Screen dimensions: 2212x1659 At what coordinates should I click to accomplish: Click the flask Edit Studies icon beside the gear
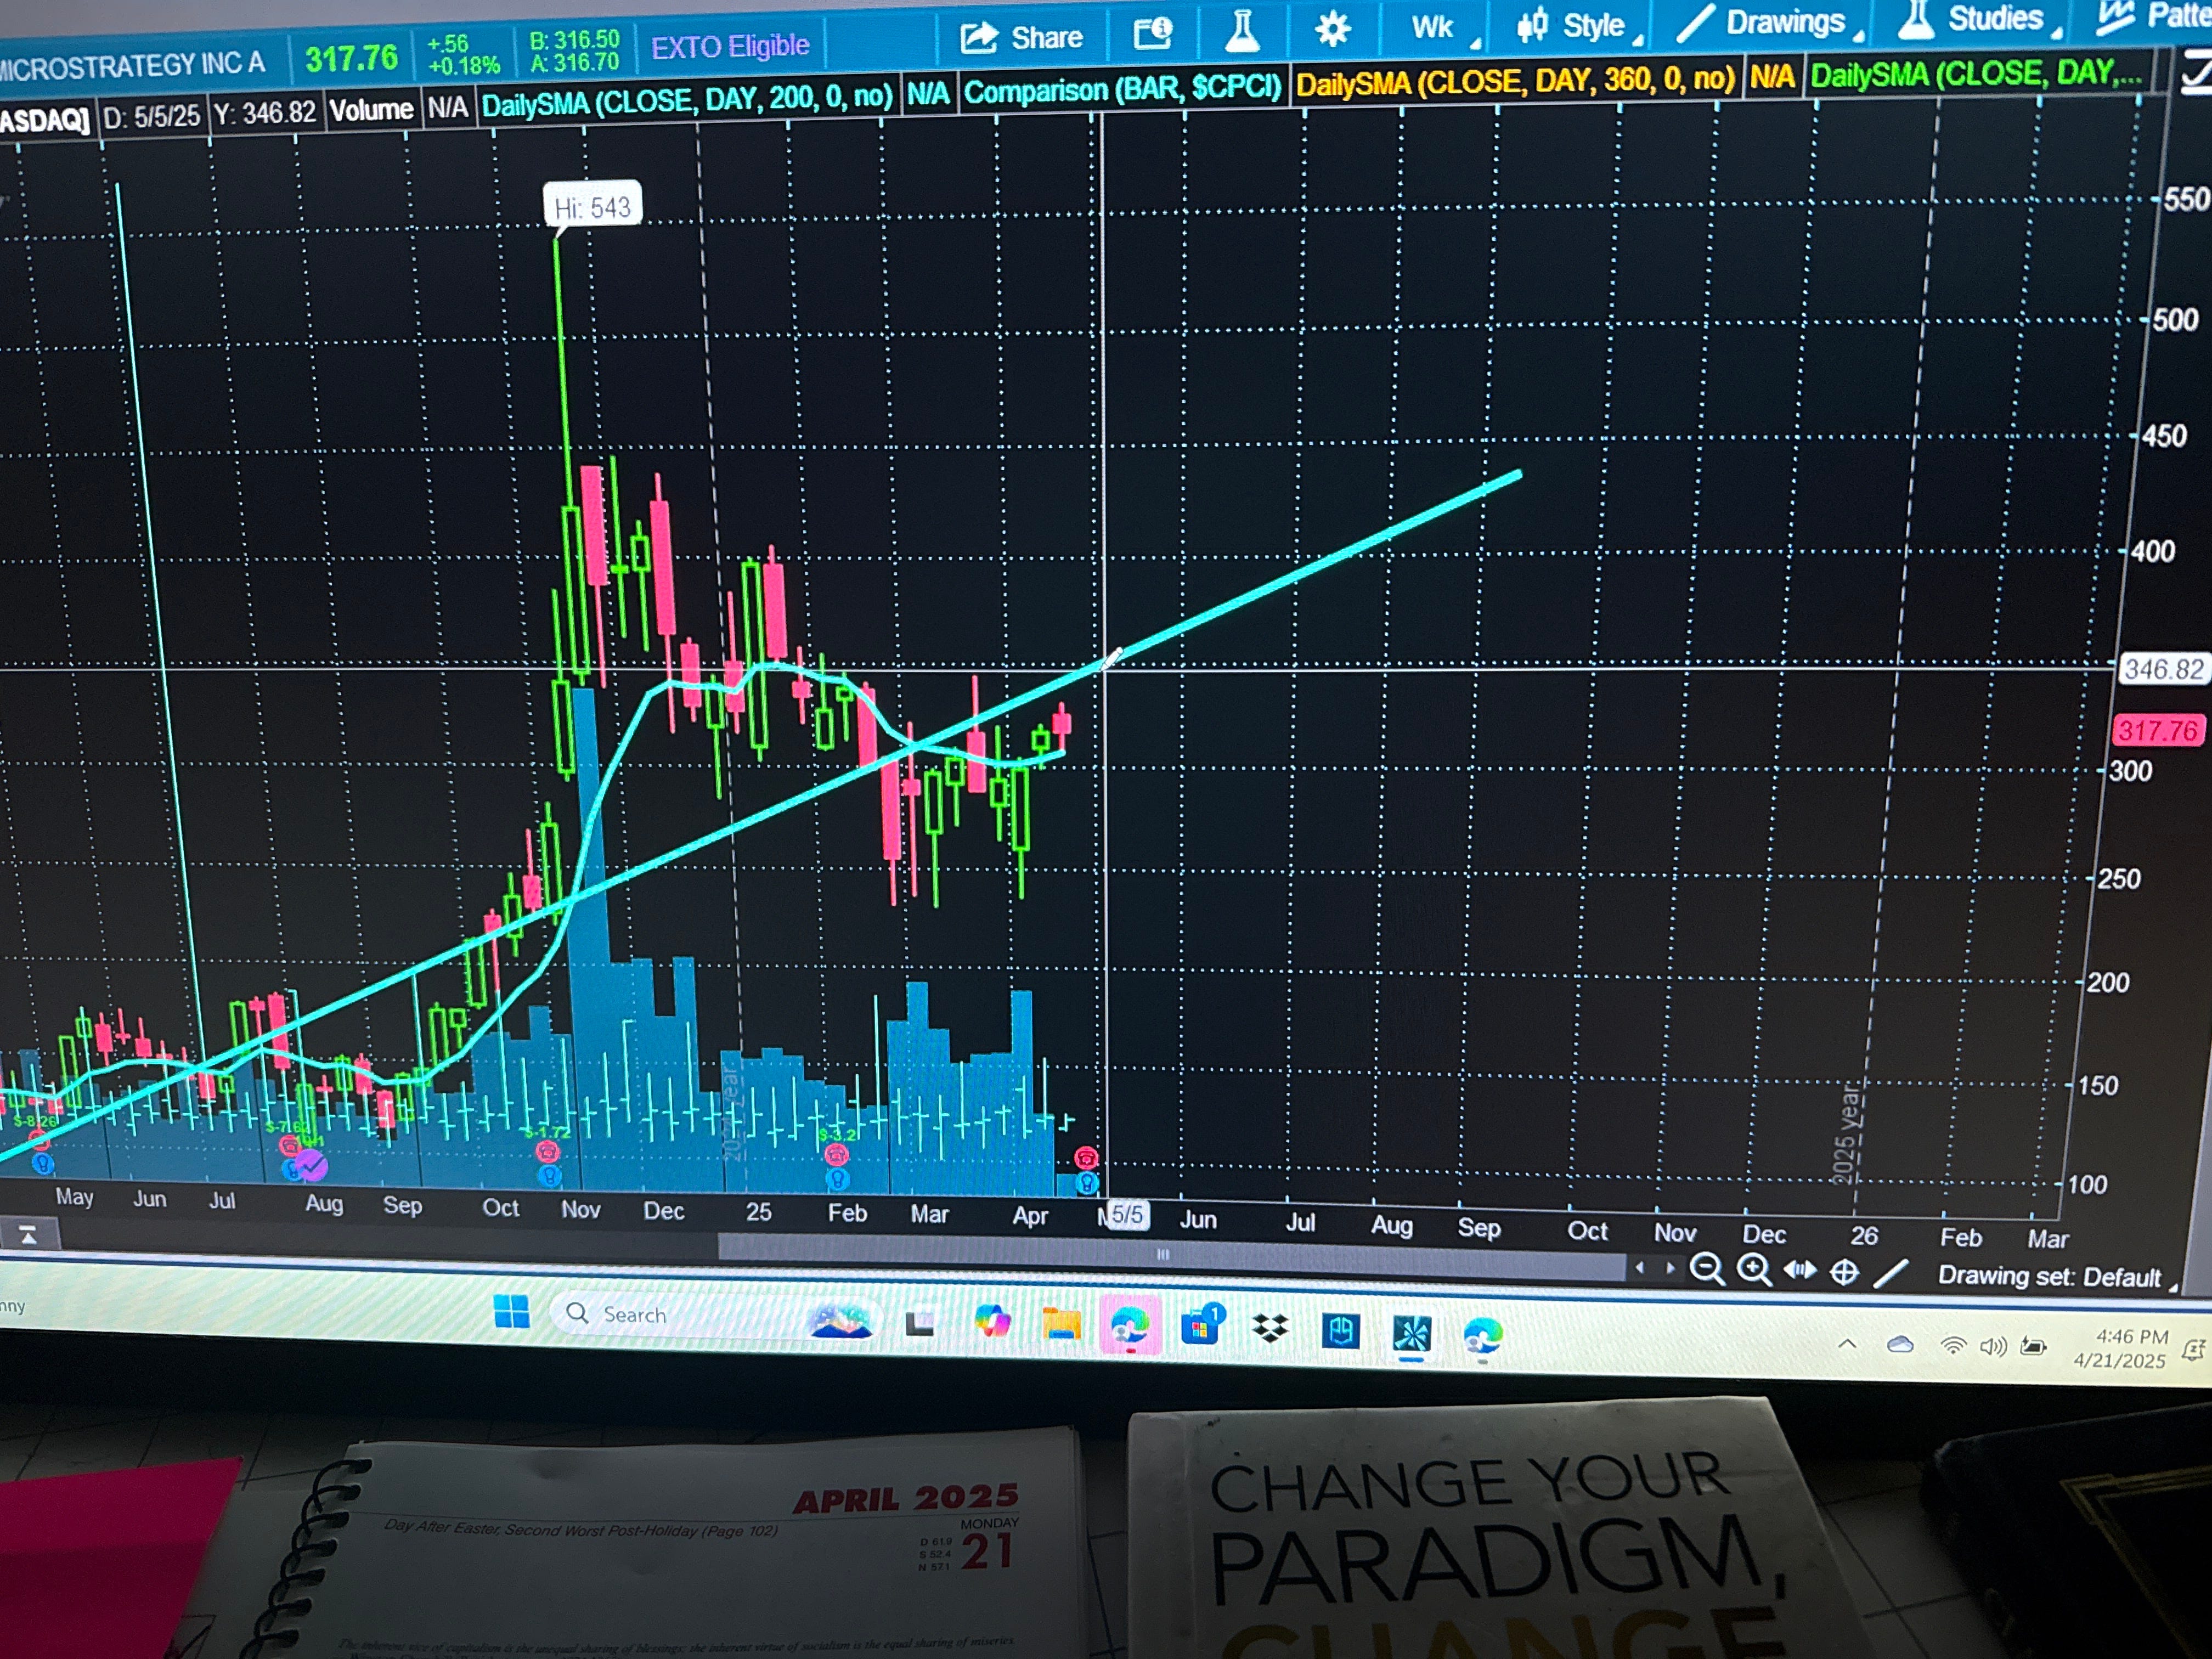(1241, 31)
